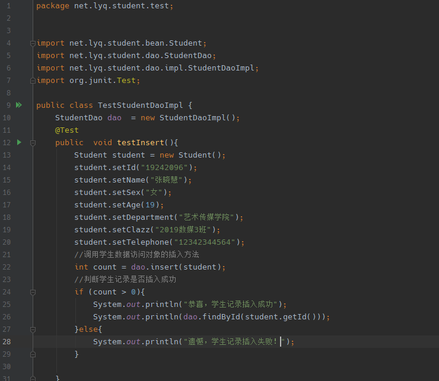Collapse the testInsert method fold marker

click(33, 143)
